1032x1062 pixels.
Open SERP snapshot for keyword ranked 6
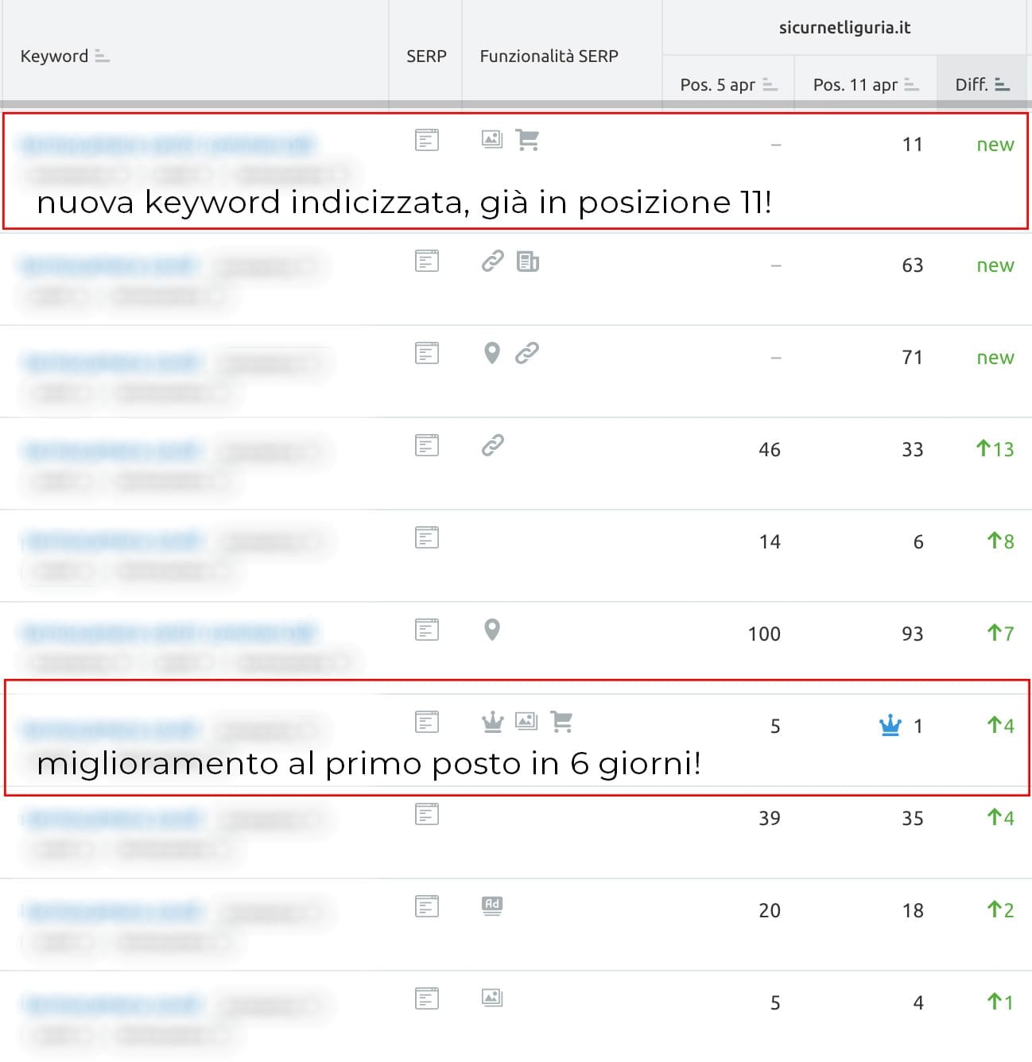coord(427,538)
